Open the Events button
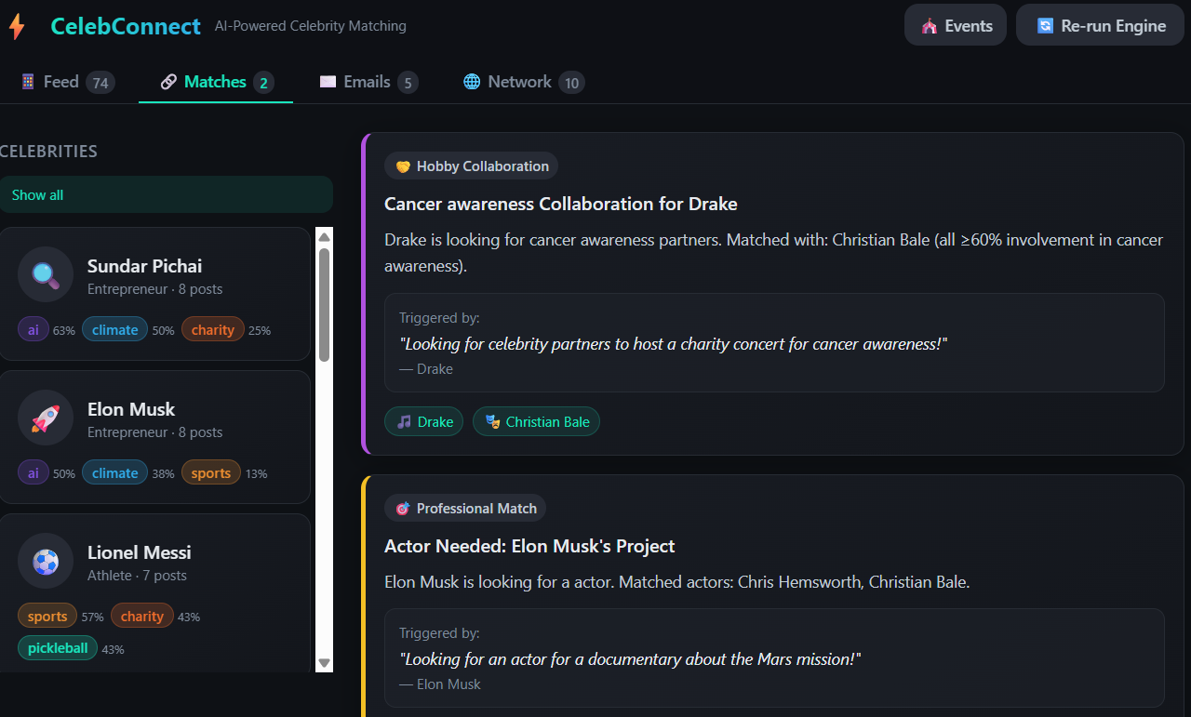Viewport: 1191px width, 717px height. [956, 25]
